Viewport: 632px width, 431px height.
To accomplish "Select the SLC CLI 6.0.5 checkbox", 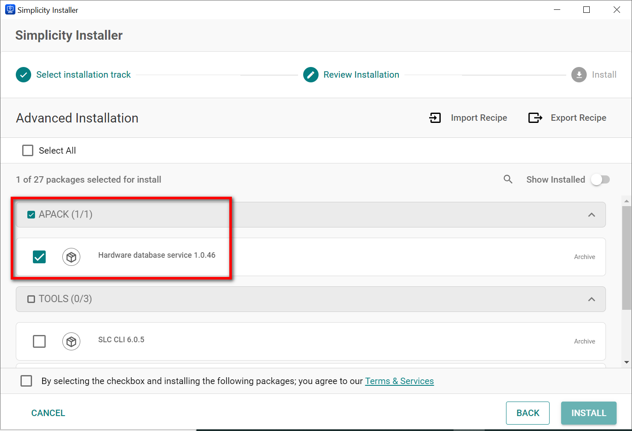I will coord(39,341).
